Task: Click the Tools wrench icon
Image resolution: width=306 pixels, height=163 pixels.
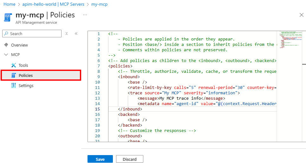Action: pyautogui.click(x=13, y=65)
